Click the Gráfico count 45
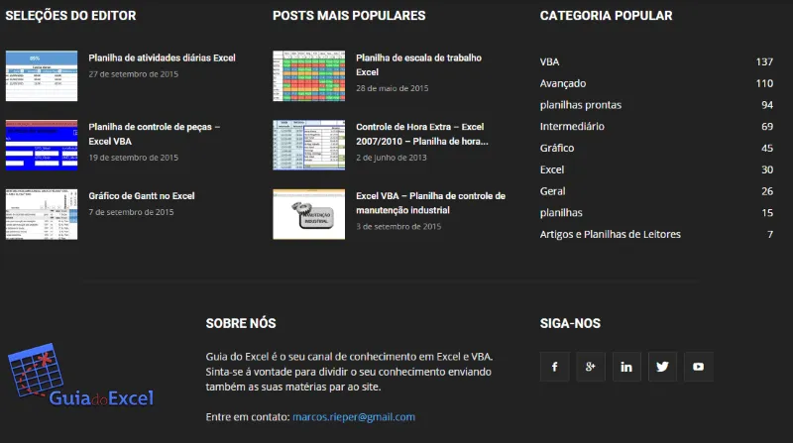The height and width of the screenshot is (443, 793). tap(767, 149)
